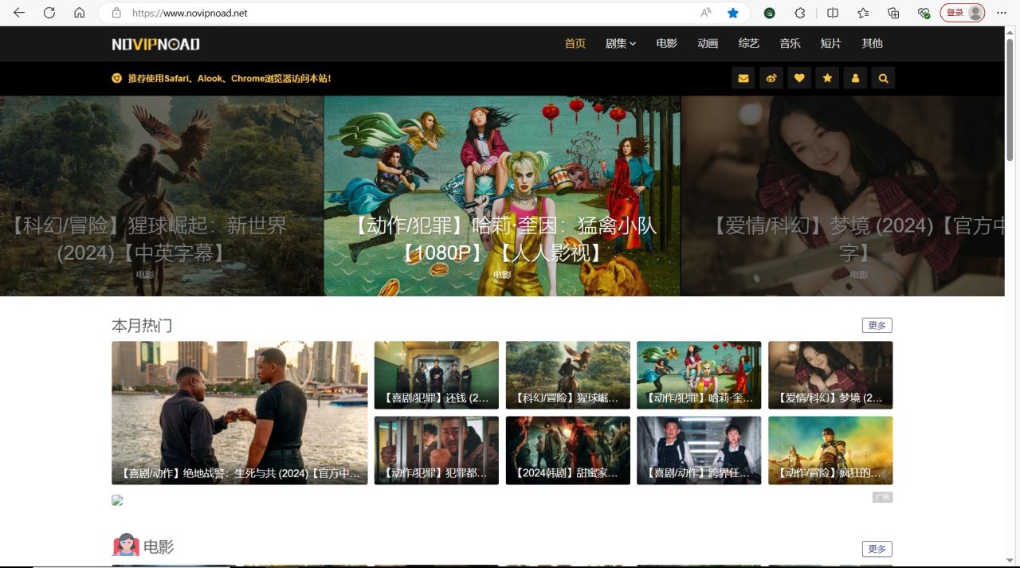
Task: Open the 【科幻/冒险】猩球崛 hot-list thumbnail
Action: point(568,375)
